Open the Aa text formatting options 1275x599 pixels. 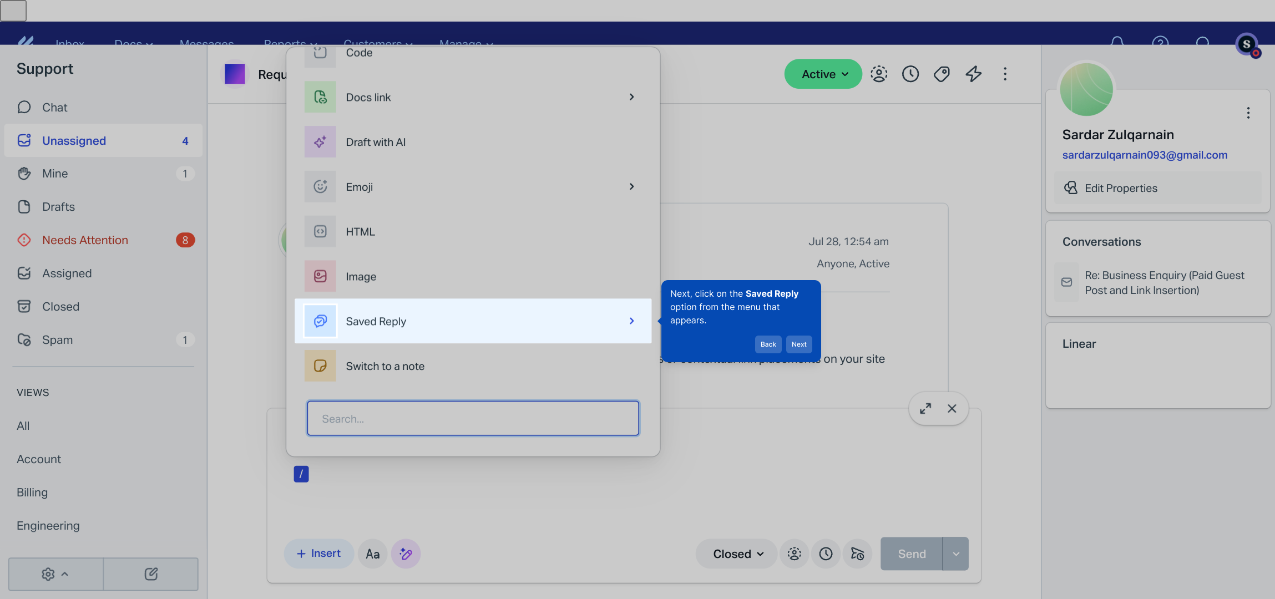click(x=373, y=554)
